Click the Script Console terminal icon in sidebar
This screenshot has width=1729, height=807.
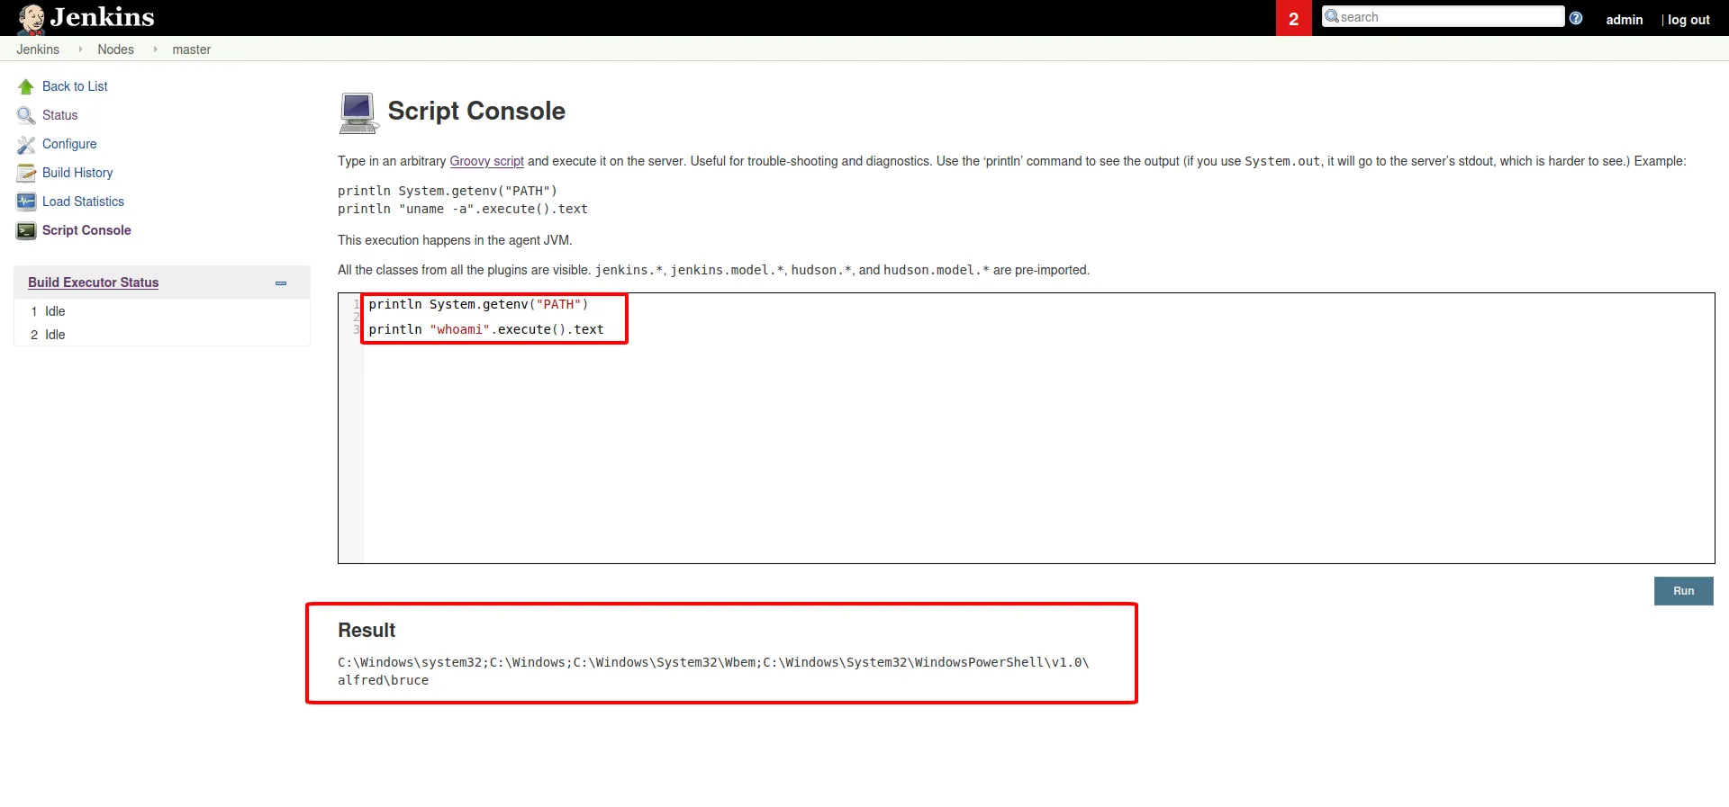pos(26,231)
